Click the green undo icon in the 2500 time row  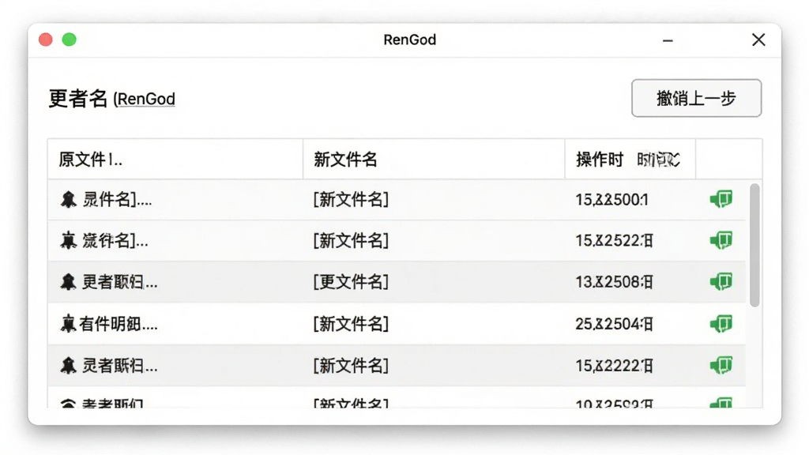pyautogui.click(x=721, y=199)
